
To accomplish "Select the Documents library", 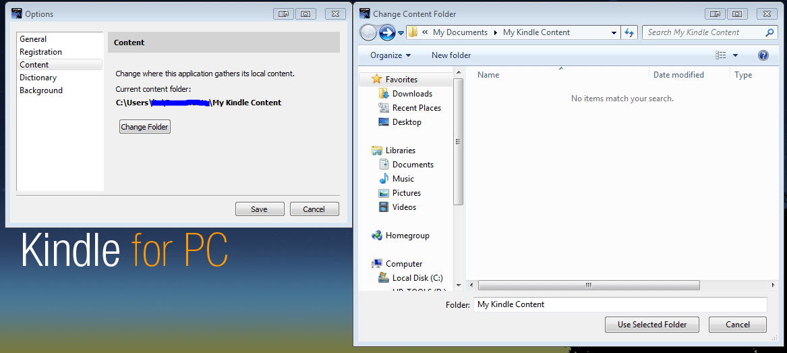I will (x=413, y=164).
